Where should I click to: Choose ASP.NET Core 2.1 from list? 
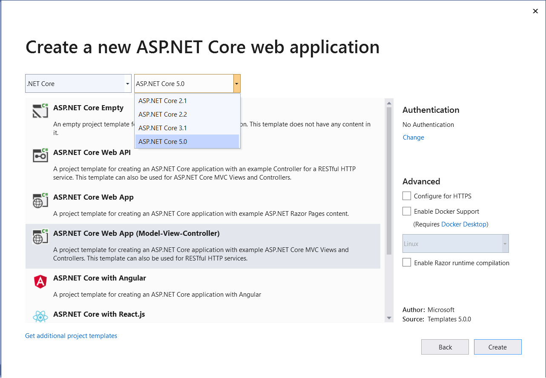click(x=187, y=101)
